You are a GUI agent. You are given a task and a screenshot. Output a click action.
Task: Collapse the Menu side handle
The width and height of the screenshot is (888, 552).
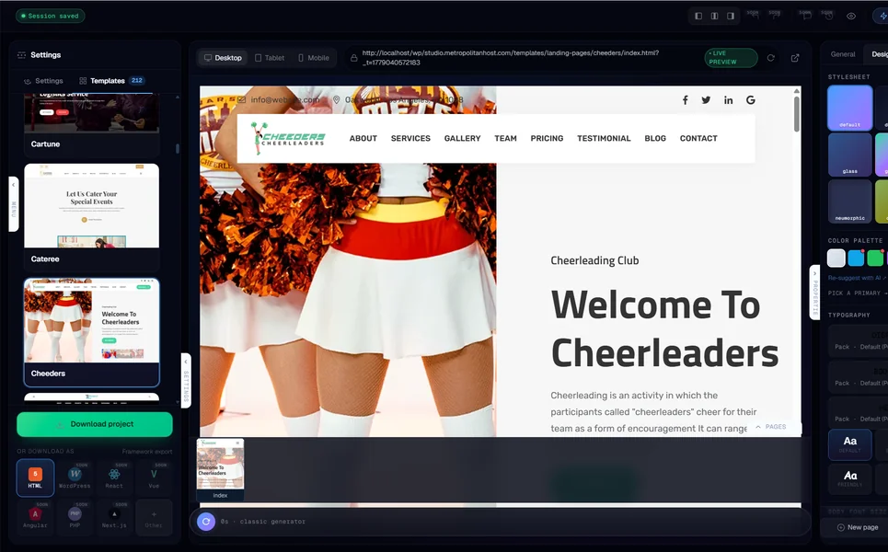point(14,204)
